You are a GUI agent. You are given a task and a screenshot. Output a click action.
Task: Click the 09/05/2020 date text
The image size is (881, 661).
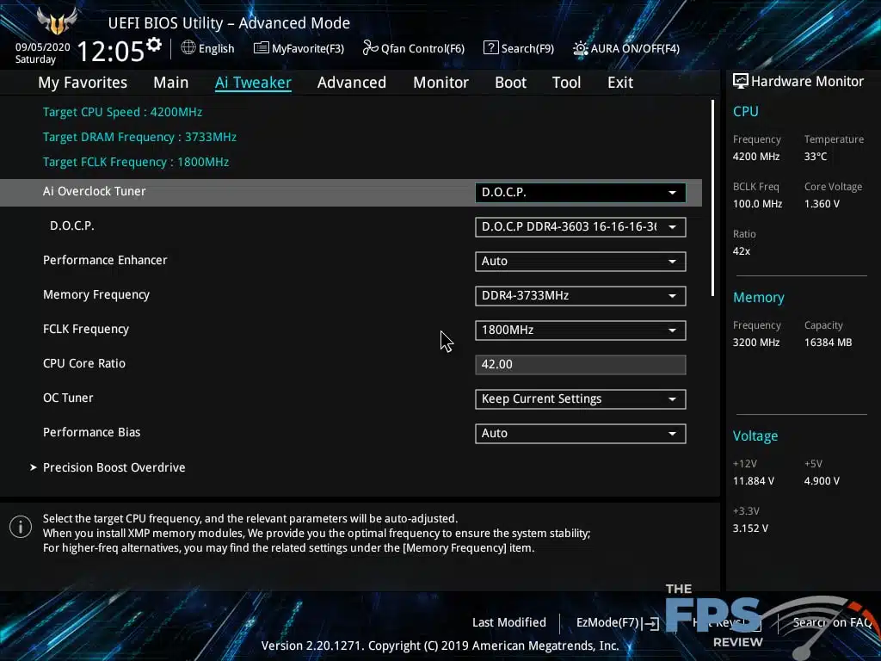click(x=43, y=47)
